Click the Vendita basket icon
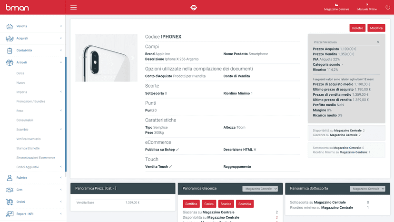 pos(10,26)
